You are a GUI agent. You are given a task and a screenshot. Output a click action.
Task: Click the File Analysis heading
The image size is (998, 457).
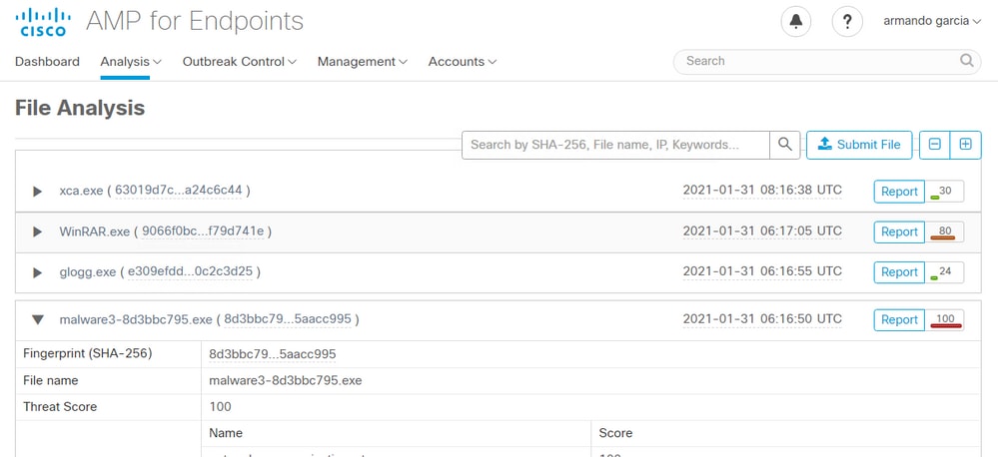(80, 108)
